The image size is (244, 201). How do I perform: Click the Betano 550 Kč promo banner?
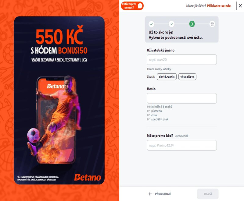click(x=59, y=100)
